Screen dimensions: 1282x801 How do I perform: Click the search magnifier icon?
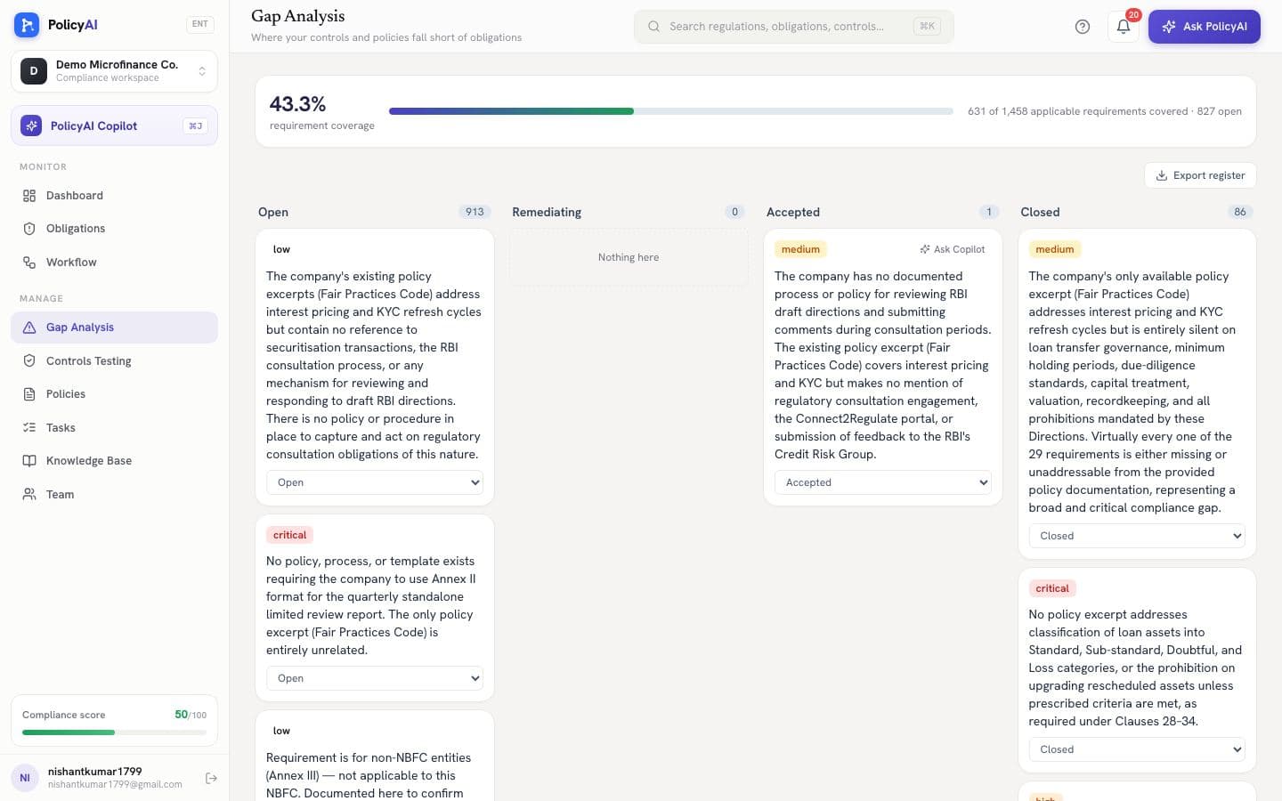pos(653,27)
